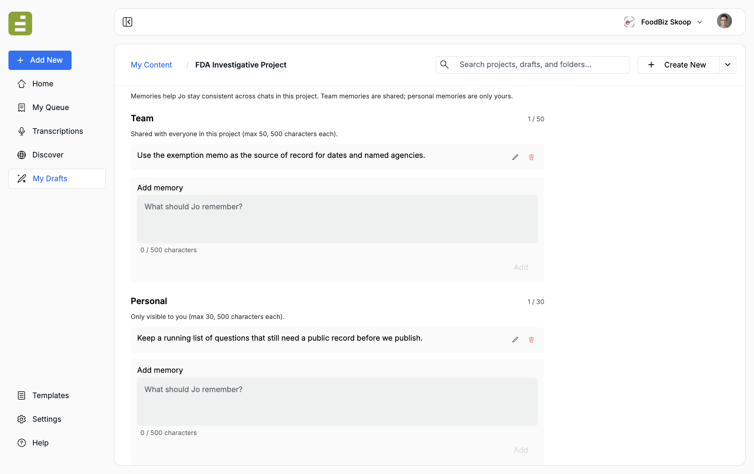Click the Team section heading
This screenshot has height=474, width=754.
pos(142,118)
